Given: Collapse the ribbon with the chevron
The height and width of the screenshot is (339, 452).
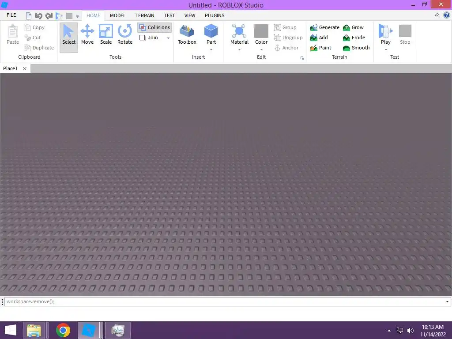Looking at the screenshot, I should click(x=437, y=15).
